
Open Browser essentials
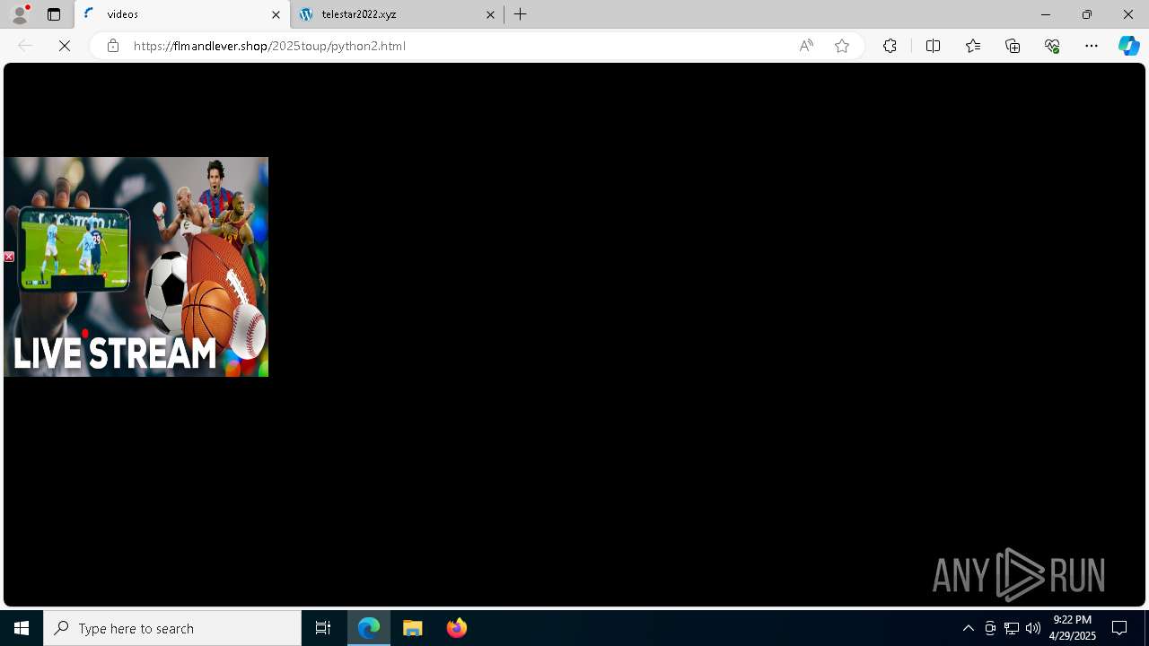[1052, 46]
